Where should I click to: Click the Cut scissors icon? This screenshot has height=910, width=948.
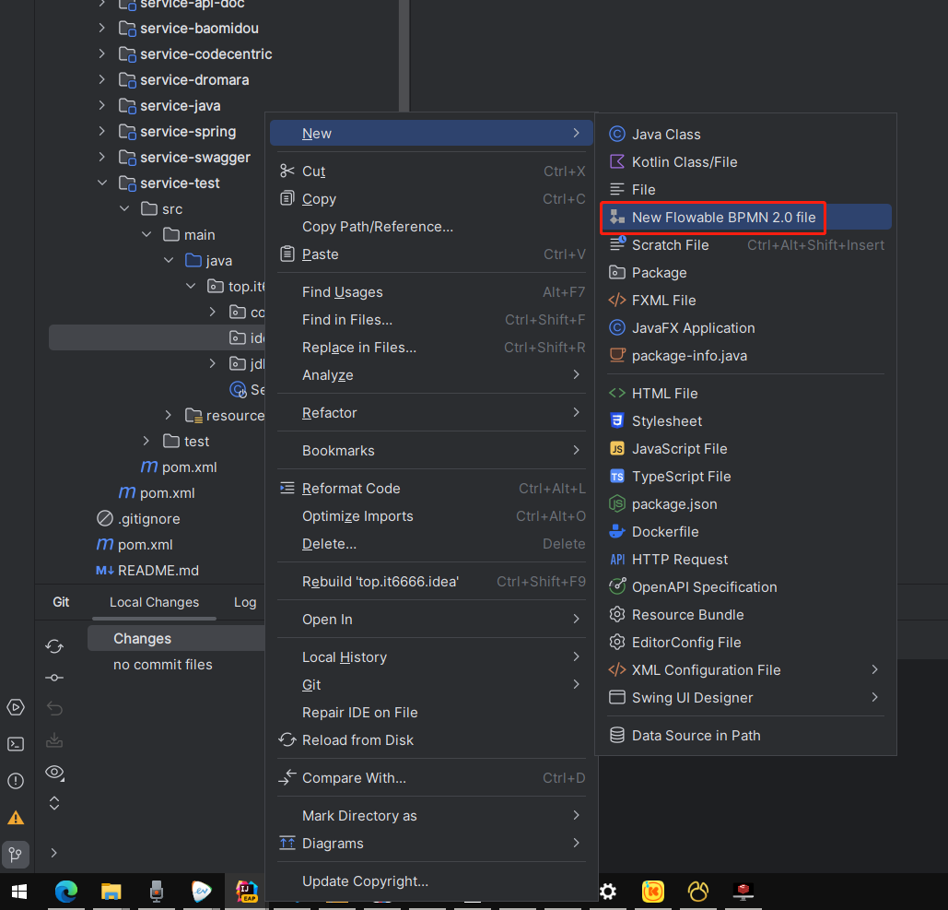(287, 171)
